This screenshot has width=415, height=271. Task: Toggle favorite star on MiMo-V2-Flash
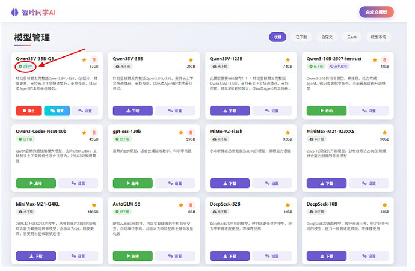pyautogui.click(x=288, y=133)
